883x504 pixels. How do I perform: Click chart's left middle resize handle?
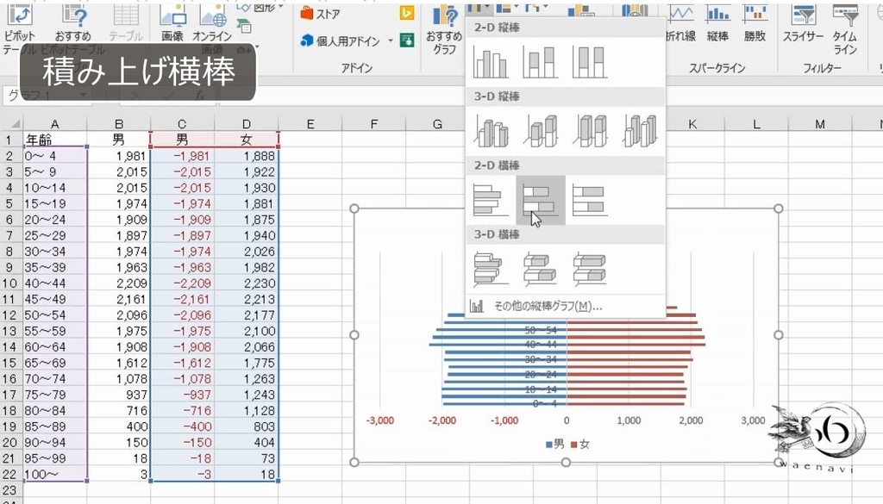[354, 335]
